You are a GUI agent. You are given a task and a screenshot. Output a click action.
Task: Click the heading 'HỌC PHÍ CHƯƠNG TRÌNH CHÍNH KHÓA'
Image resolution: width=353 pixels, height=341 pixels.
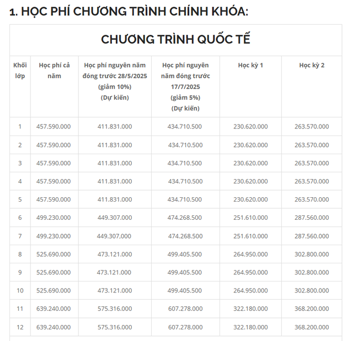point(129,12)
